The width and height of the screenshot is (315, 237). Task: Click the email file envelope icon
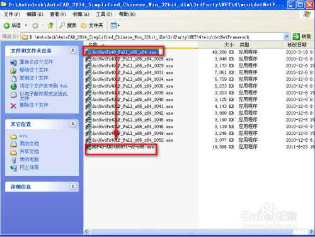pos(14,95)
